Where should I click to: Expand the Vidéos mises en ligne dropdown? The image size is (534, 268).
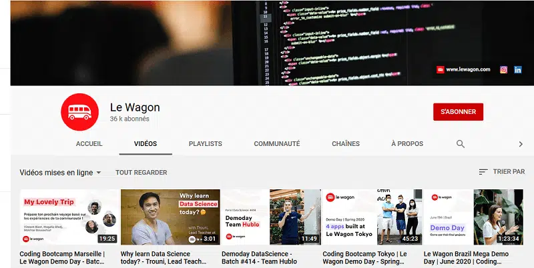tap(61, 173)
